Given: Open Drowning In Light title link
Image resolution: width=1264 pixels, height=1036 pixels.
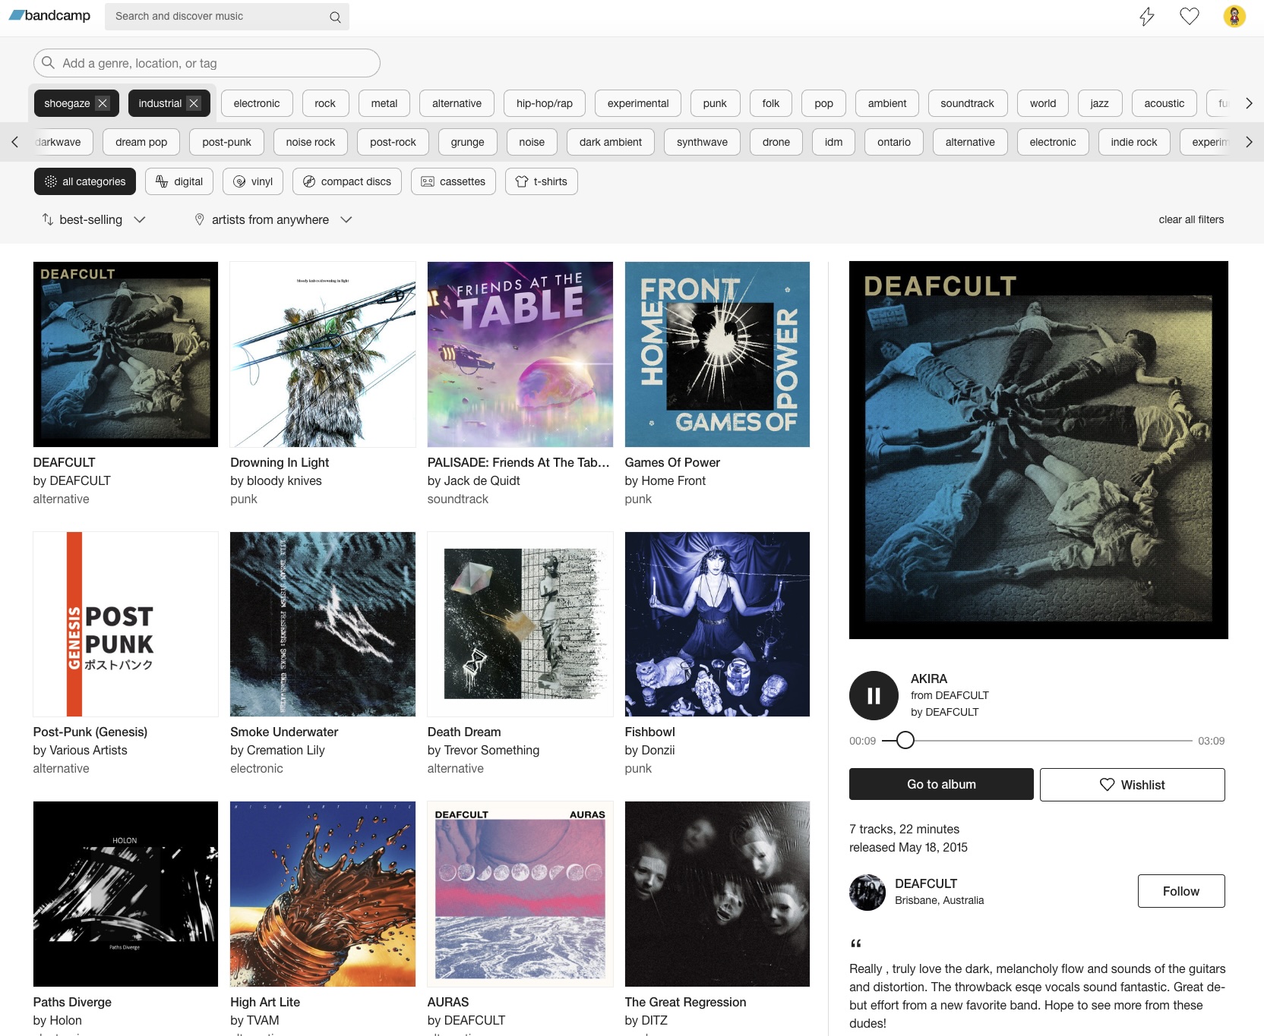Looking at the screenshot, I should tap(280, 462).
